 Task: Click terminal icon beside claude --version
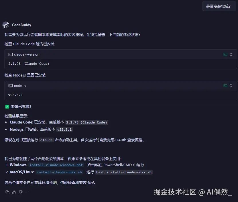pos(11,54)
